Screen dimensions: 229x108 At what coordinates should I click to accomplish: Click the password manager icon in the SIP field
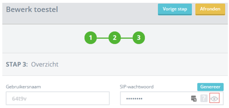pos(194,98)
